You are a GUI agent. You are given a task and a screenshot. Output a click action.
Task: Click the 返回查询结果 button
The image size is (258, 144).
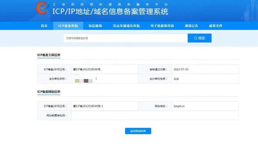pyautogui.click(x=138, y=131)
